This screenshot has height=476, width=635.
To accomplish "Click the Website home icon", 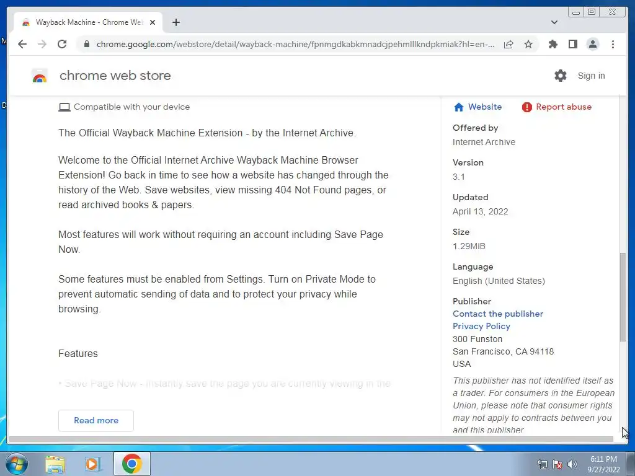I will [459, 107].
